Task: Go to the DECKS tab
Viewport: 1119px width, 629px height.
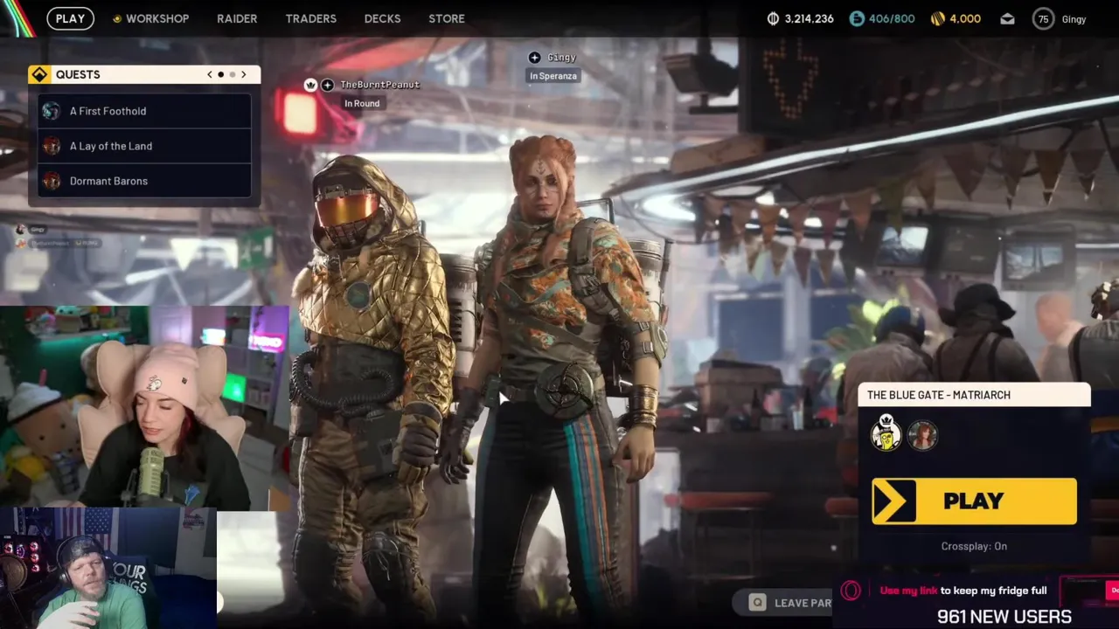Action: [x=382, y=18]
